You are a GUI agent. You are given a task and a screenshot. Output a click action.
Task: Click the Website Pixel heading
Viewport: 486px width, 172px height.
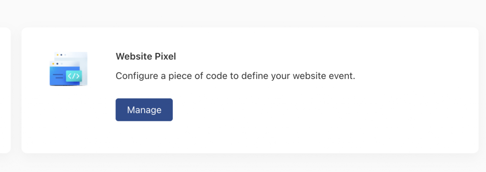(146, 57)
